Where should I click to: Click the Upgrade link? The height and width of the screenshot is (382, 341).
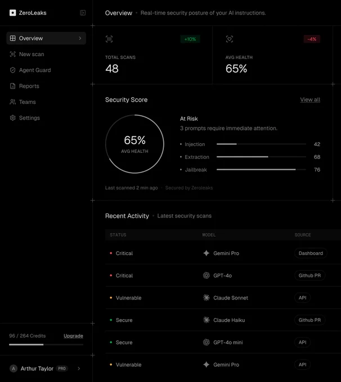(73, 336)
